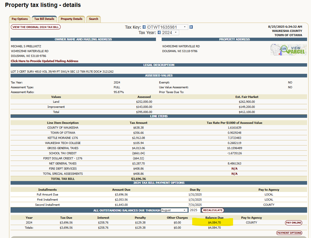
Task: Click link to provide updated mailing address
Action: [x=44, y=61]
